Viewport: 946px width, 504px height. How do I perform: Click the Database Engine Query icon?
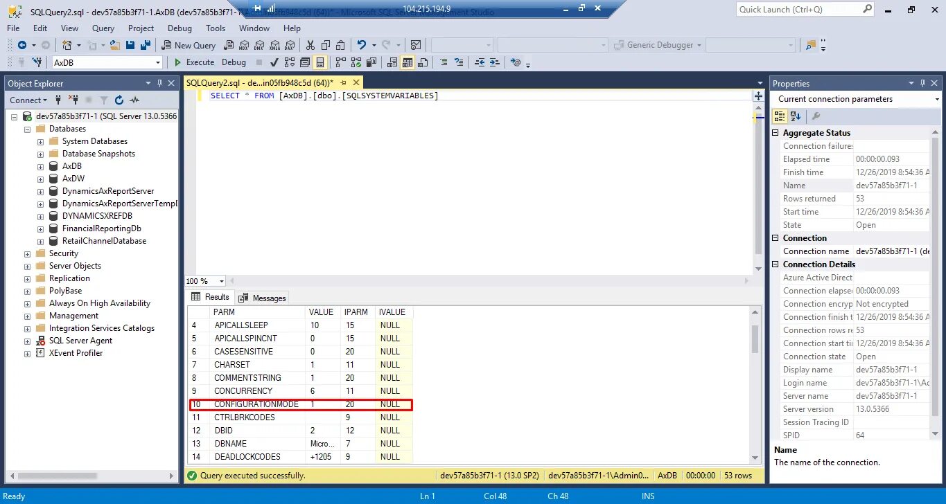tap(229, 45)
